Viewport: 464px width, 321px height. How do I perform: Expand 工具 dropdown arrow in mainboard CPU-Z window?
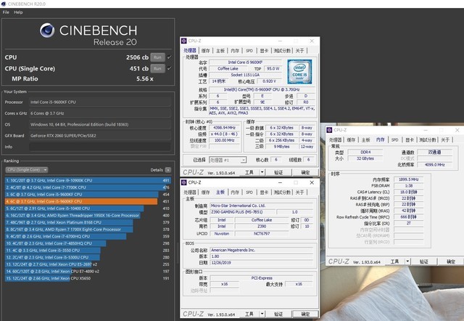point(262,314)
